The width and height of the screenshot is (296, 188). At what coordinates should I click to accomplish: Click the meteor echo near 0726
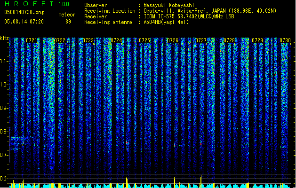[175, 145]
